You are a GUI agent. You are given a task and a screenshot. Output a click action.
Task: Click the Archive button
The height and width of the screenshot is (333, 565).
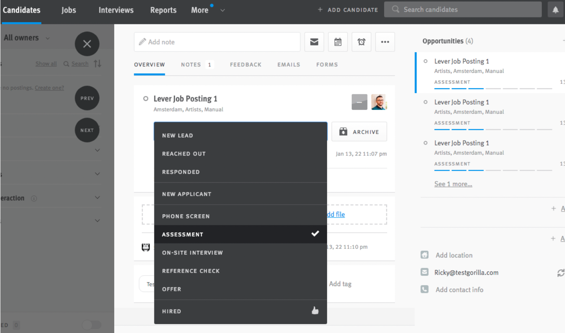(359, 131)
